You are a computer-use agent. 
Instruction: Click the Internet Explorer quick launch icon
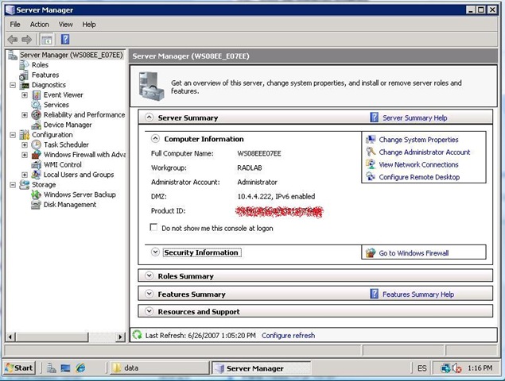point(80,368)
